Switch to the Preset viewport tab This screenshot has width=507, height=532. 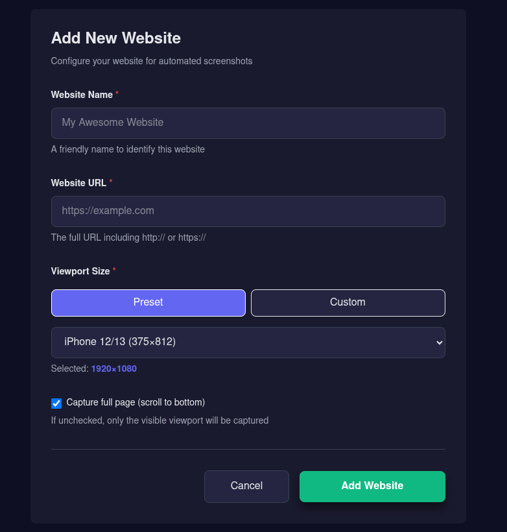pyautogui.click(x=148, y=302)
